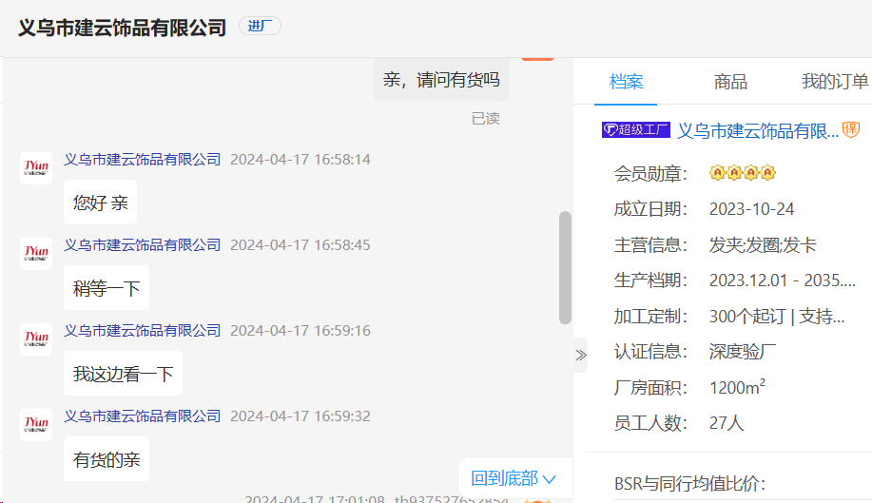Click the message bubble 亲，请问有货吗
Image resolution: width=872 pixels, height=503 pixels.
pyautogui.click(x=441, y=80)
